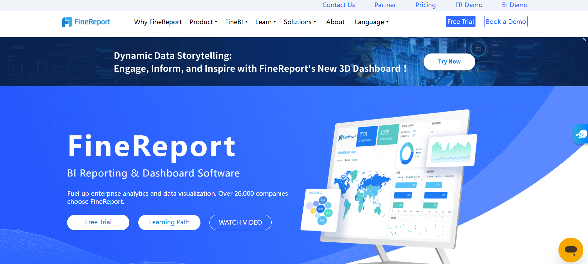Viewport: 588px width, 264px height.
Task: Expand the Product dropdown menu
Action: [x=203, y=22]
